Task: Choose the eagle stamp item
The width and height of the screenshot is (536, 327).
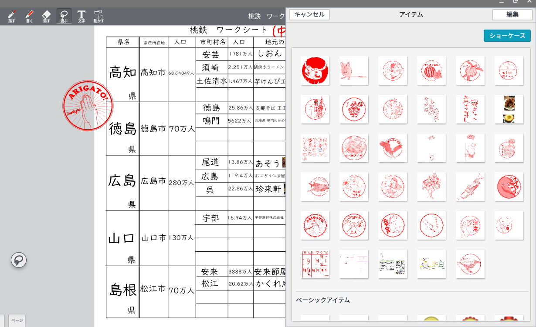Action: click(x=392, y=148)
